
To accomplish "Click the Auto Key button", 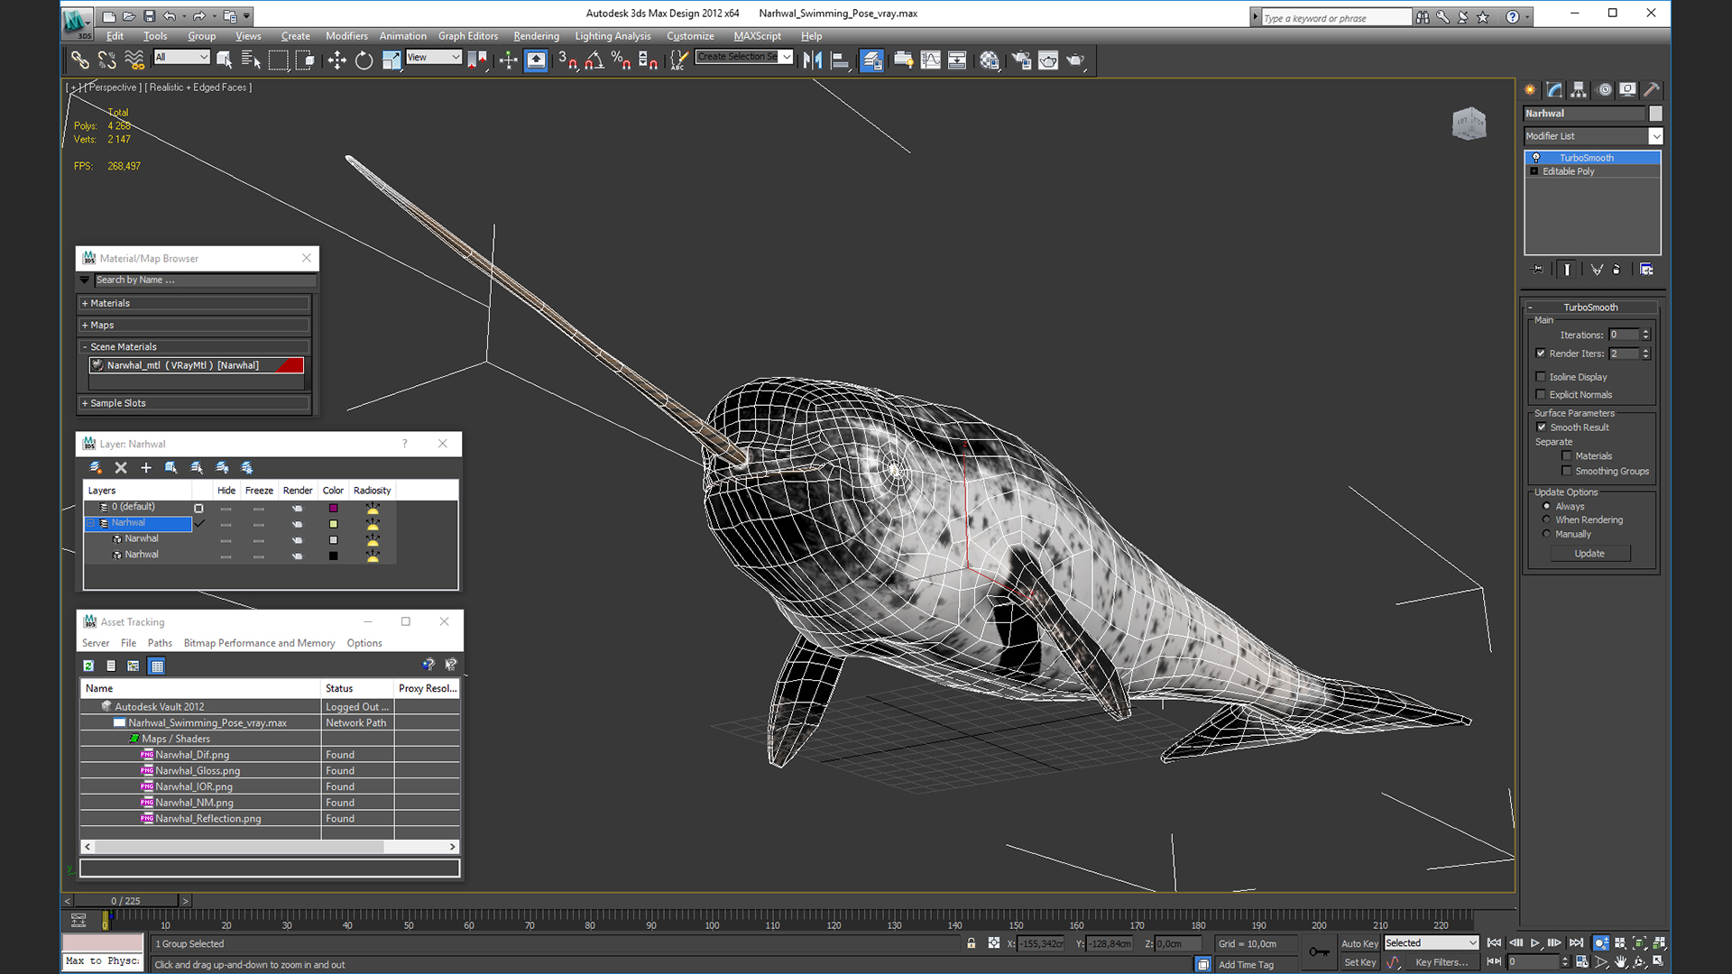I will pos(1359,943).
